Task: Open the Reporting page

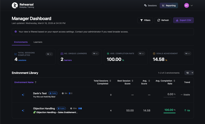Action: [169, 6]
